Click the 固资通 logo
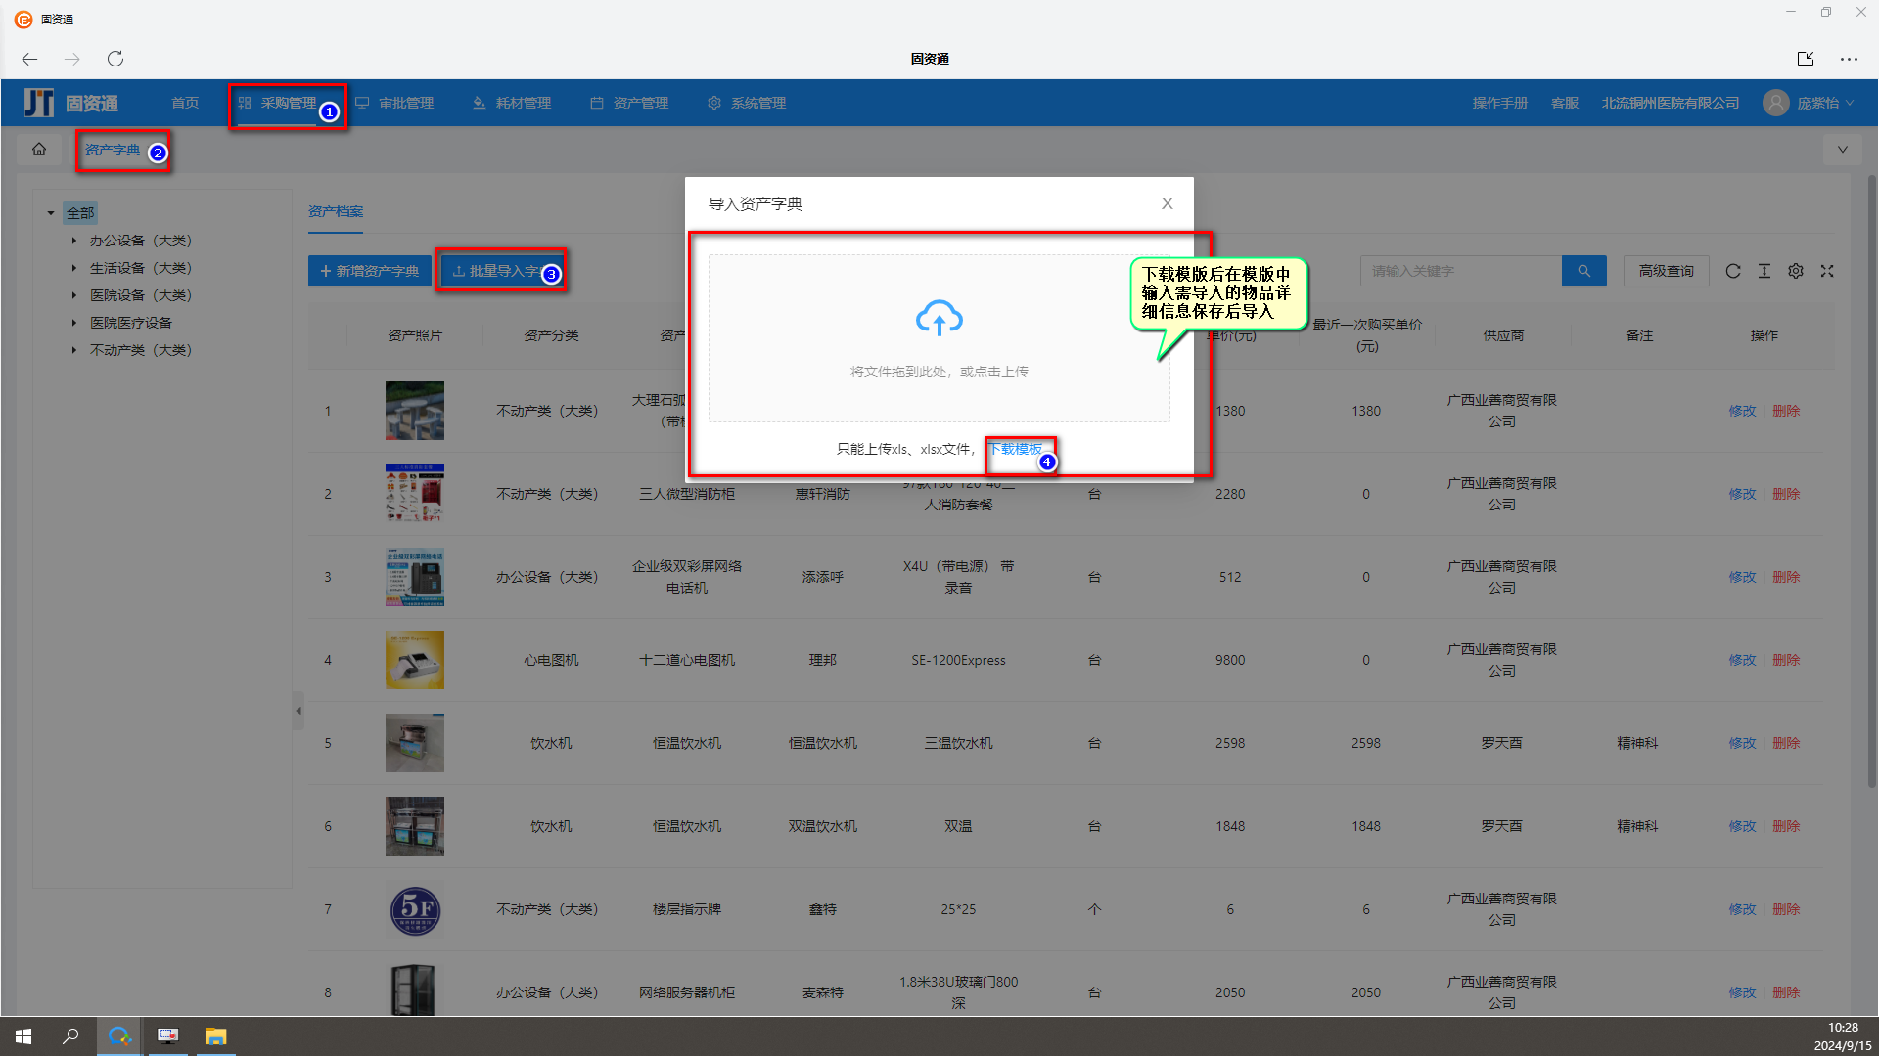The image size is (1879, 1056). [70, 103]
